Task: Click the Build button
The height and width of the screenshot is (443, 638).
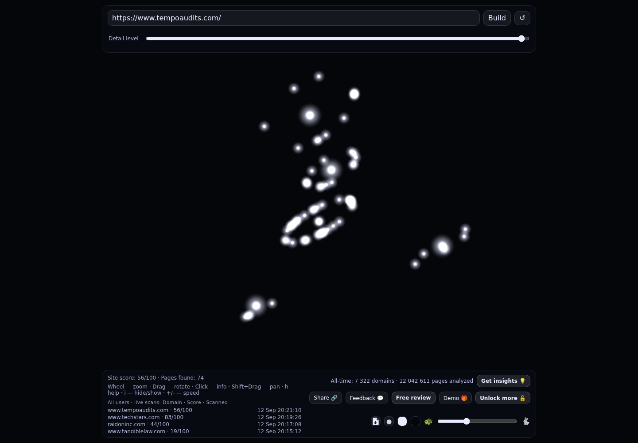Action: pos(497,18)
